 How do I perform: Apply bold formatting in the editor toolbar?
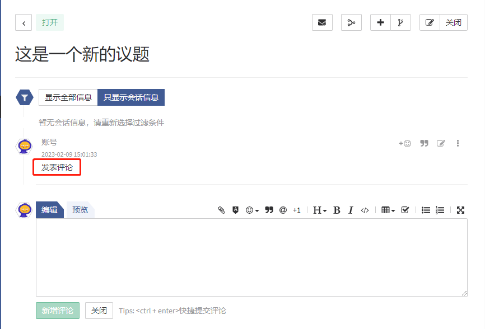337,210
